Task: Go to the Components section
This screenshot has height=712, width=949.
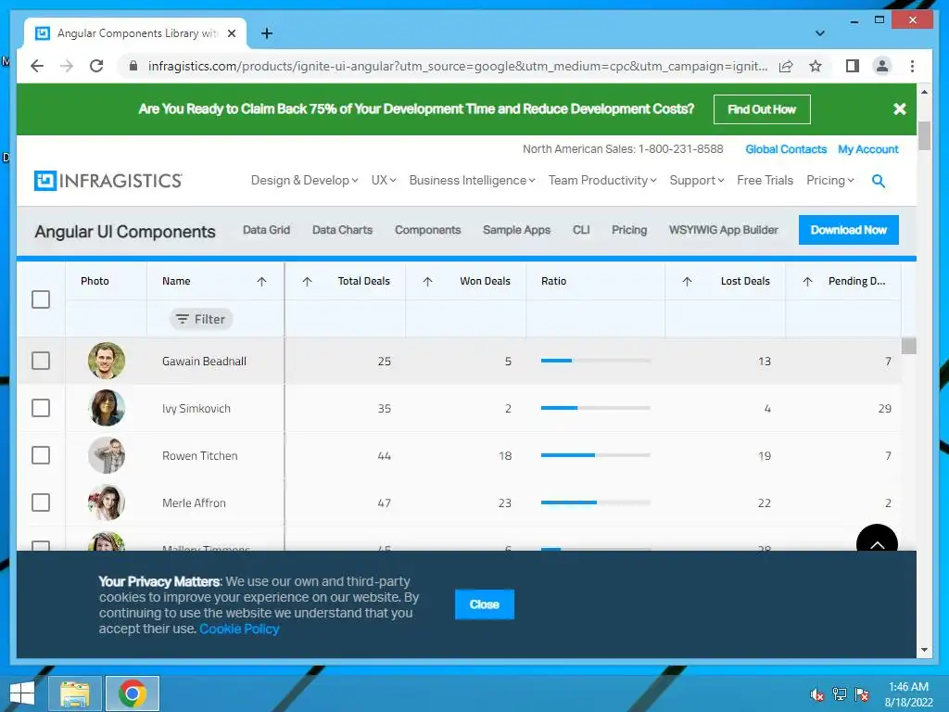Action: pyautogui.click(x=428, y=230)
